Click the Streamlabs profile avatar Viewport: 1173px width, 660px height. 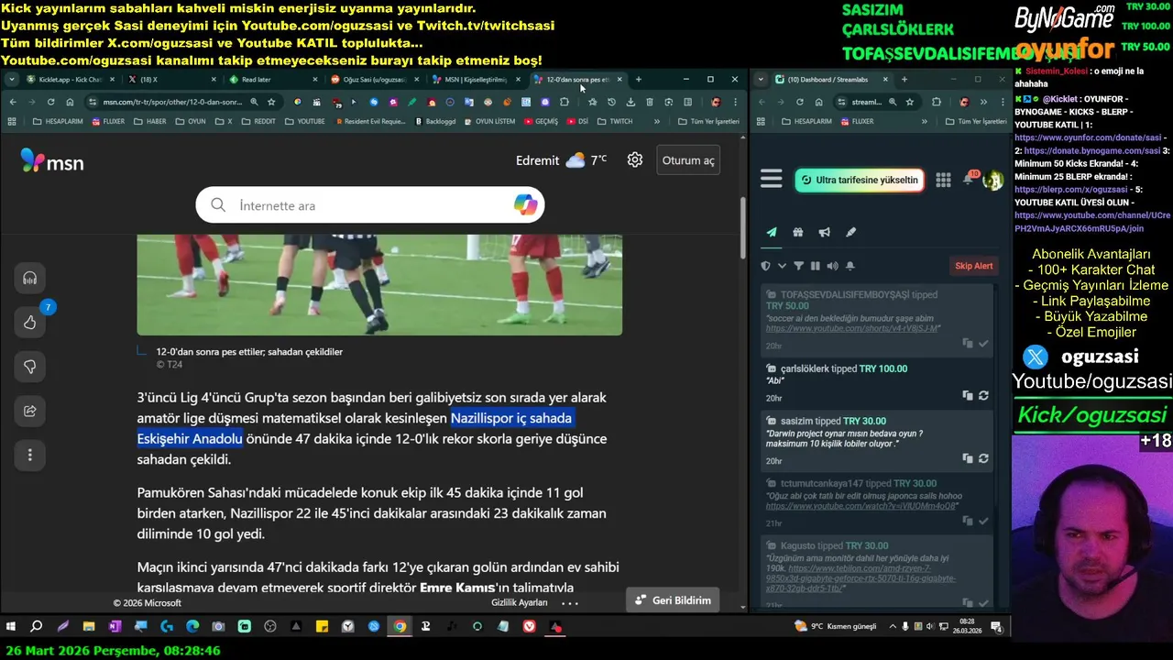click(x=992, y=180)
